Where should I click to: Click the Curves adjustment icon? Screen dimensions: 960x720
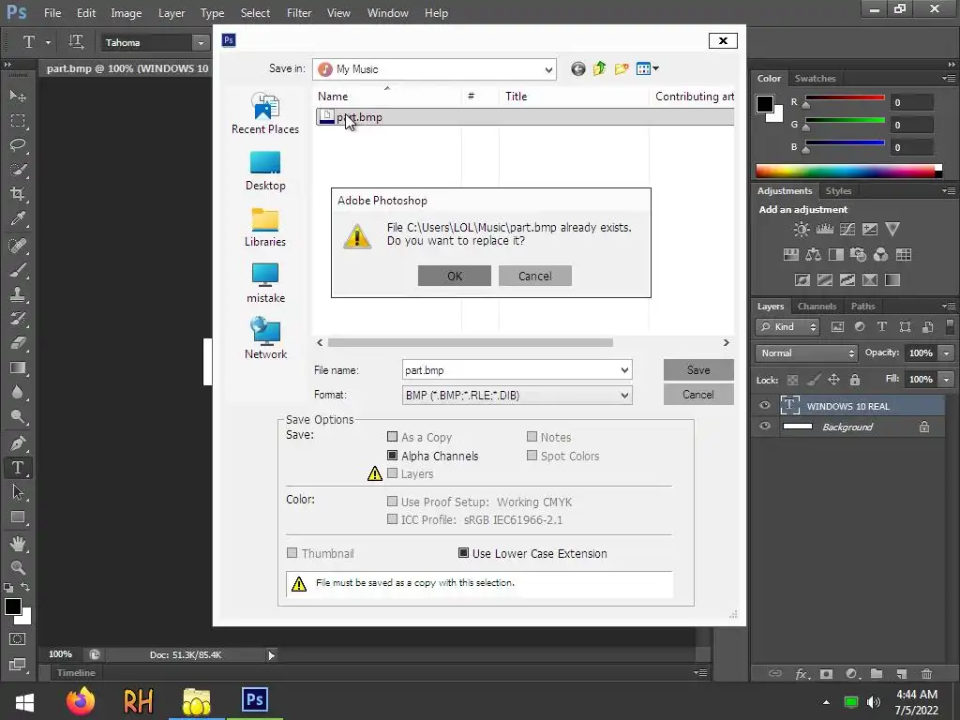click(x=847, y=230)
